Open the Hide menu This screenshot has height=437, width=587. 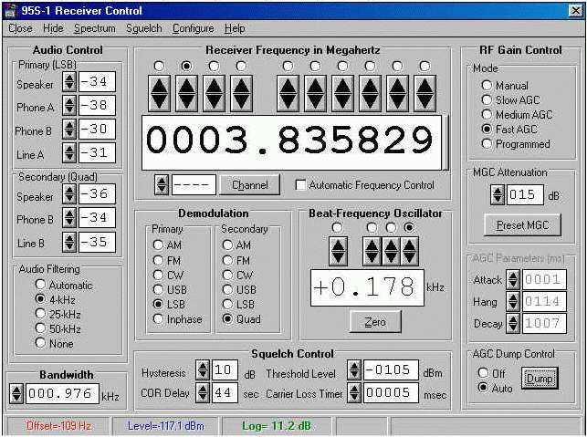pyautogui.click(x=53, y=28)
